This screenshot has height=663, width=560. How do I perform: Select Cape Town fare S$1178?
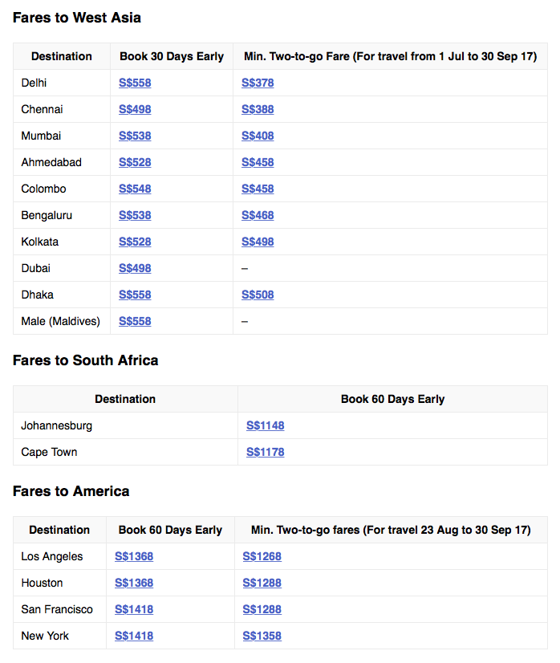[x=265, y=452]
